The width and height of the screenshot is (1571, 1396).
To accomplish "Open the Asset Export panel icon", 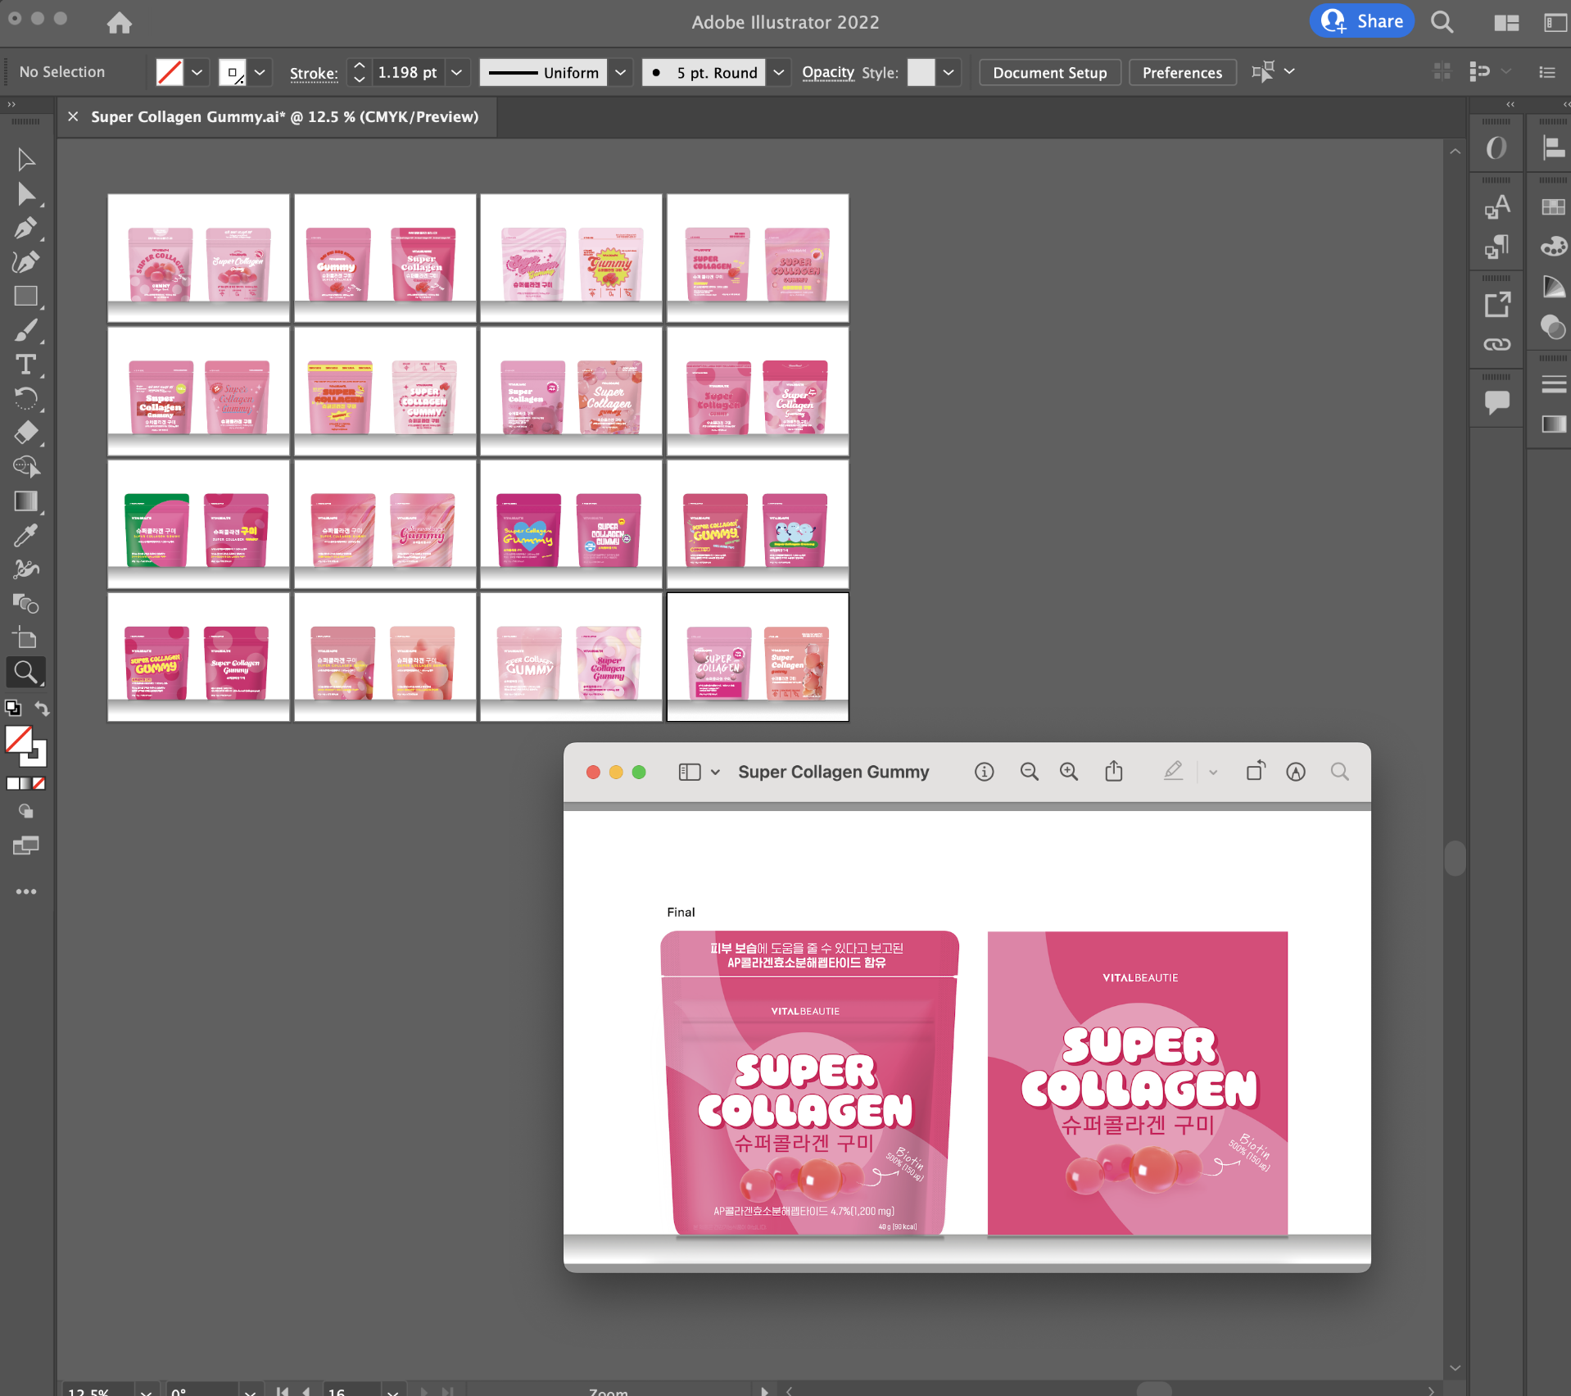I will [x=1496, y=305].
